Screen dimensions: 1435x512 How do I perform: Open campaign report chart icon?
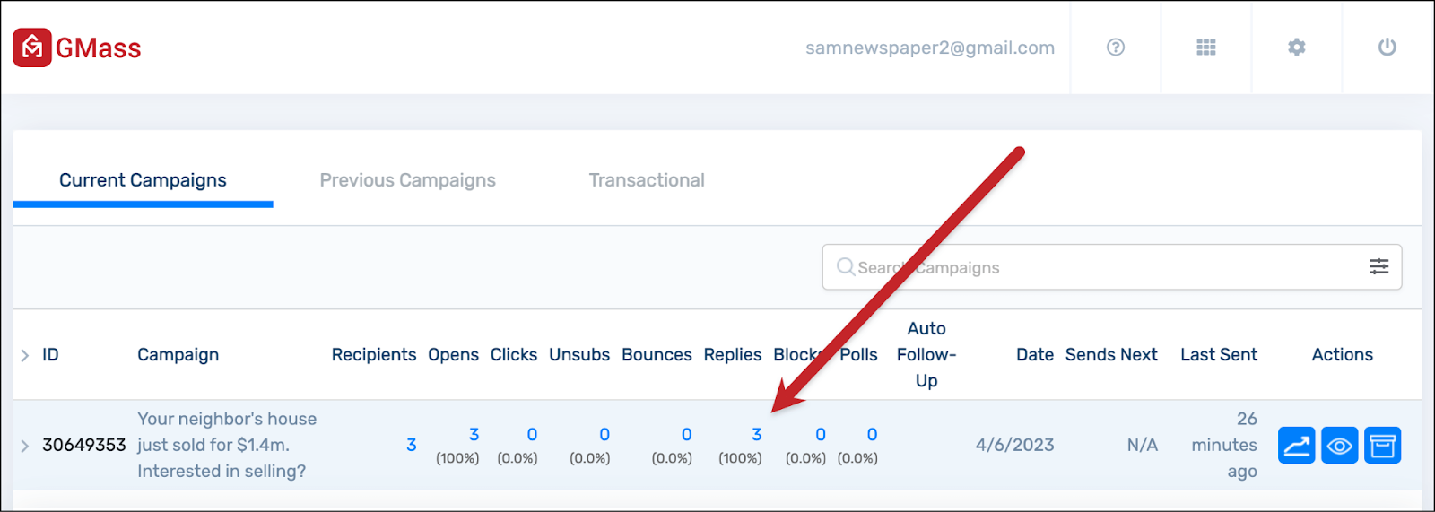point(1297,446)
